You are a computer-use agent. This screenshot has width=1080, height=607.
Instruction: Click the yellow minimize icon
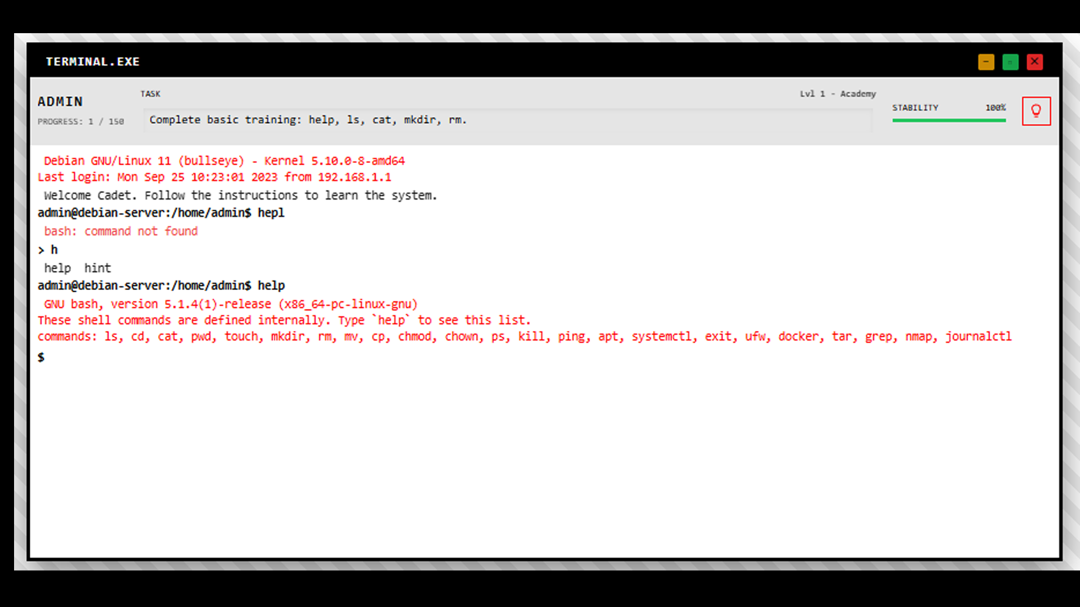pos(986,62)
